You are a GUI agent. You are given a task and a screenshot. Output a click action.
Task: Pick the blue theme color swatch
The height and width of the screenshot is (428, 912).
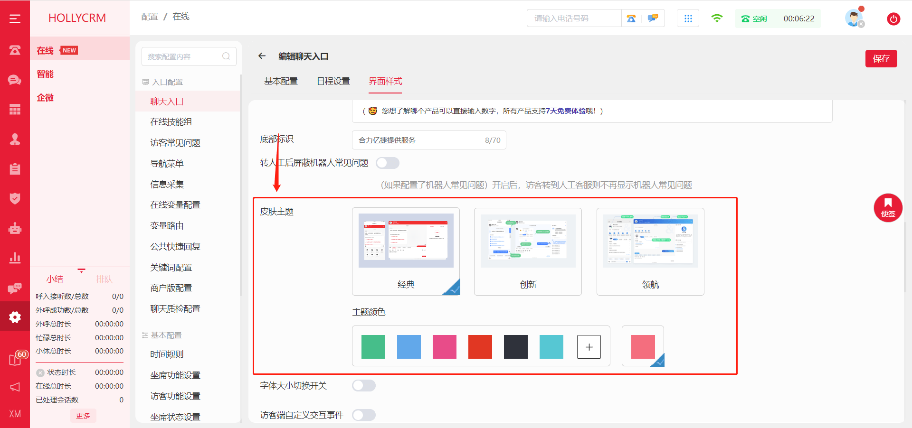coord(409,347)
